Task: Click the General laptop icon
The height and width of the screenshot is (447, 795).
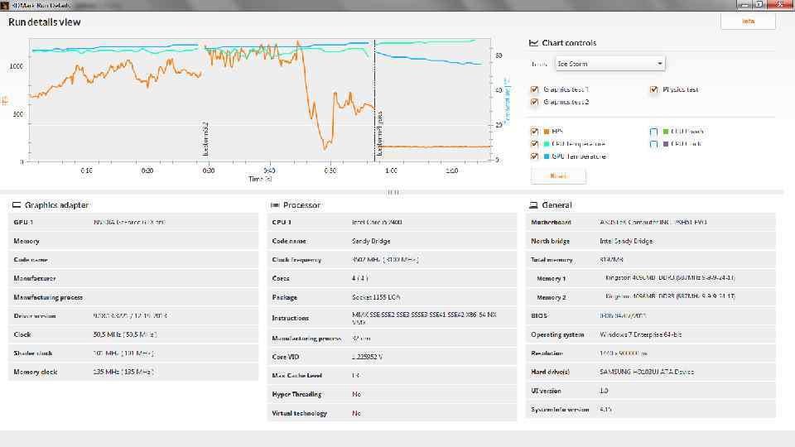Action: tap(533, 204)
